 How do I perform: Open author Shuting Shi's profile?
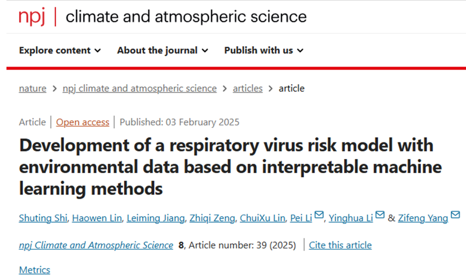[x=43, y=218]
